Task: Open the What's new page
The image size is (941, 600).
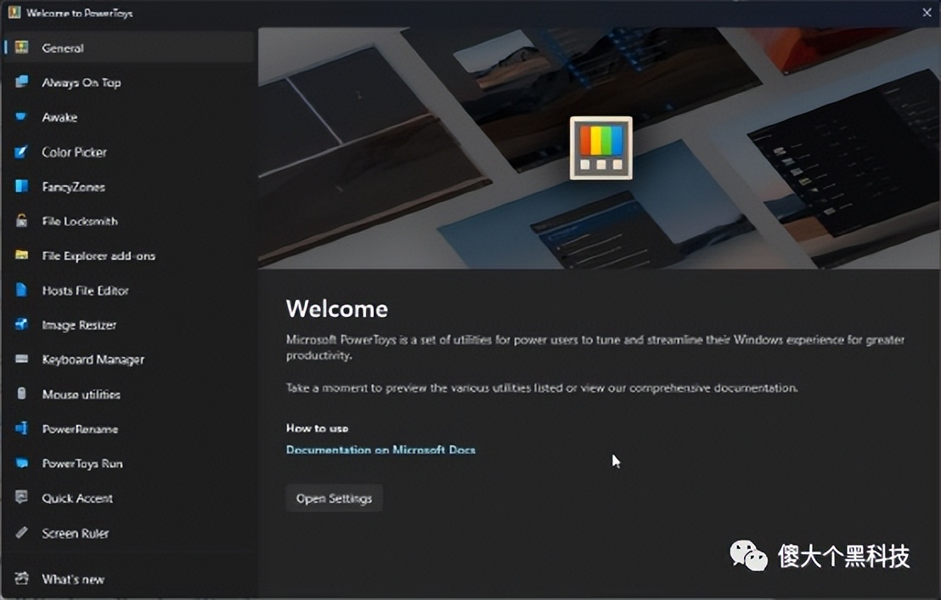Action: pyautogui.click(x=128, y=579)
